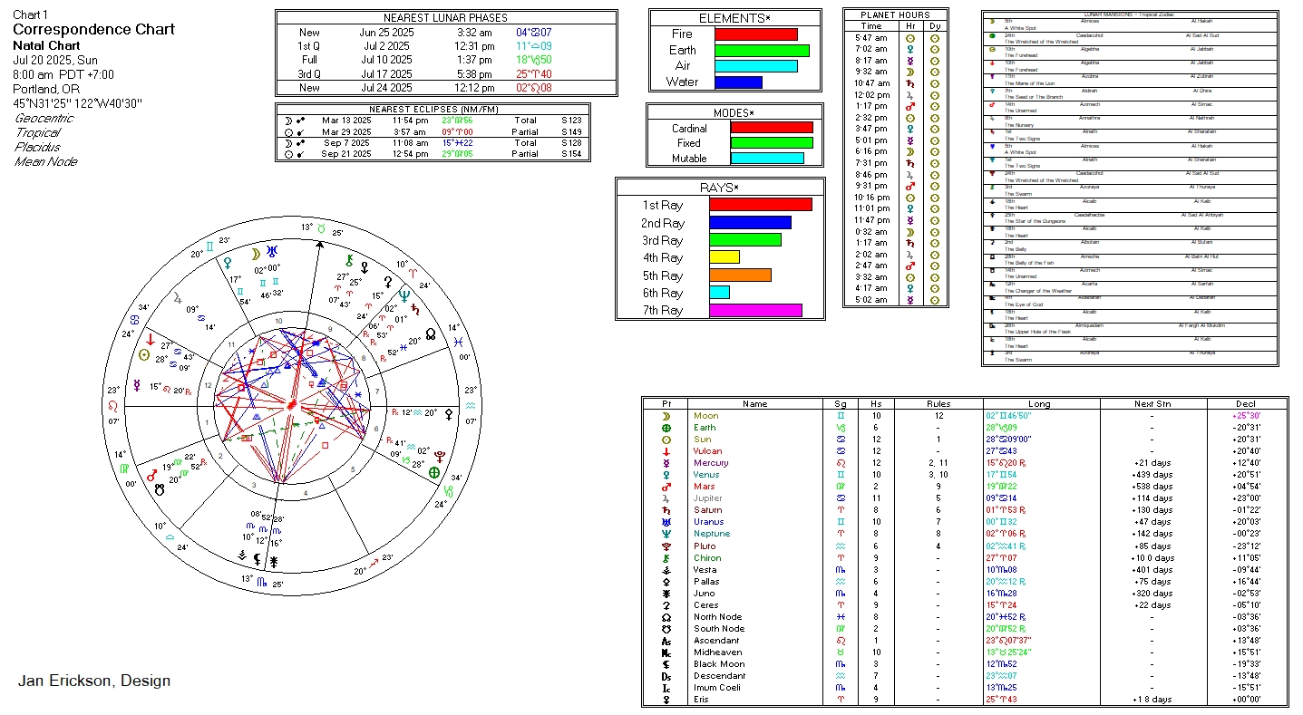Image resolution: width=1303 pixels, height=715 pixels.
Task: Select the magenta 7th Ray bar
Action: pos(754,310)
